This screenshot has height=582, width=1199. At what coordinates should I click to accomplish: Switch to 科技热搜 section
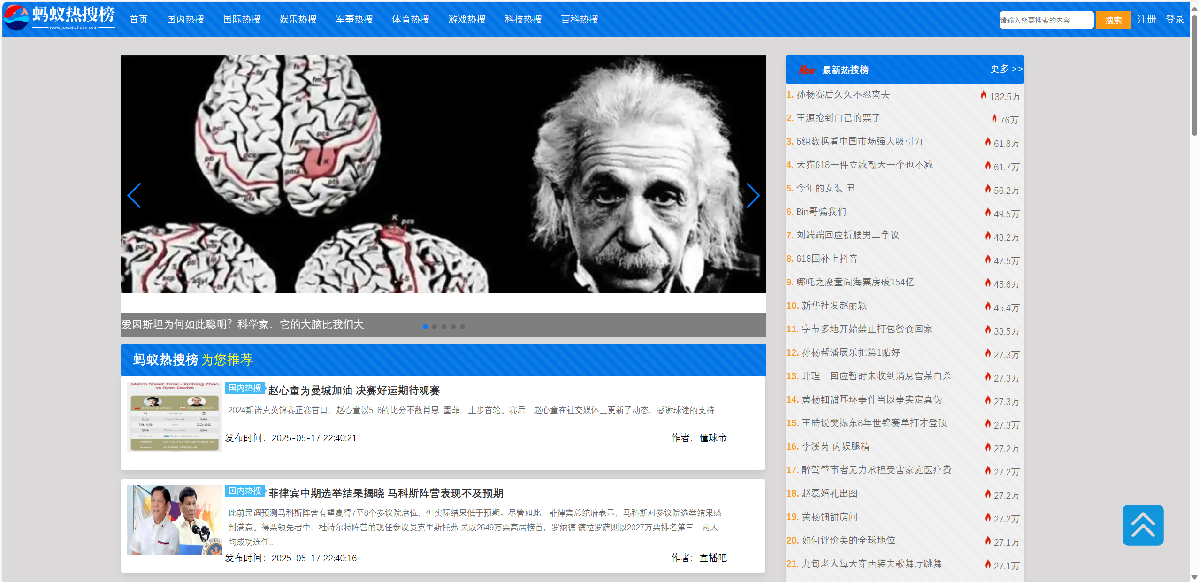click(523, 19)
